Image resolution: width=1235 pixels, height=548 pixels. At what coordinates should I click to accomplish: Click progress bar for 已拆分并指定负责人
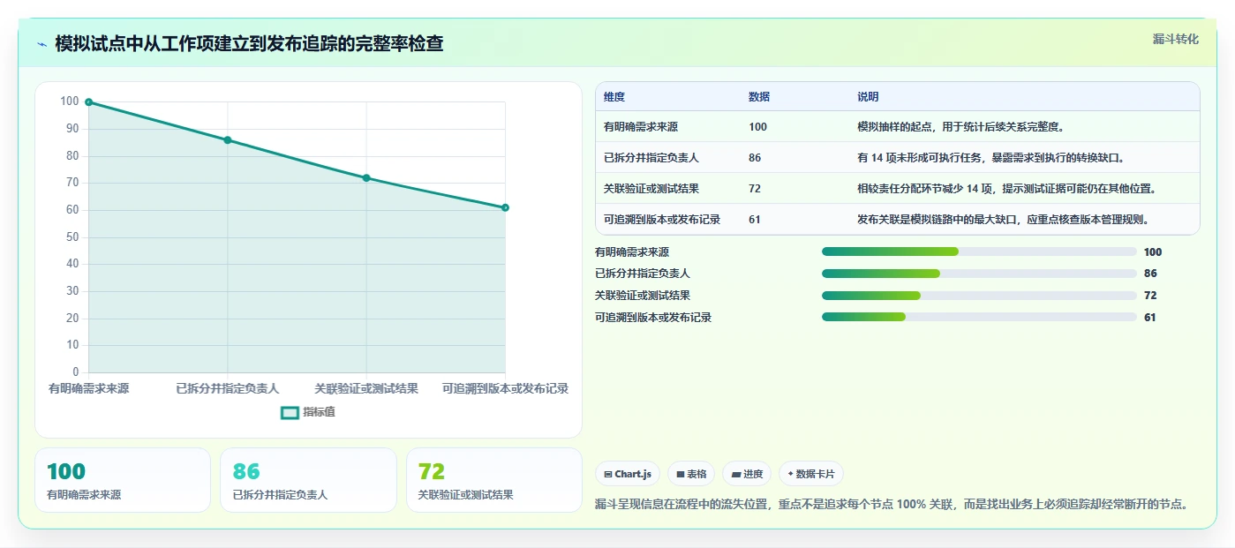coord(979,274)
